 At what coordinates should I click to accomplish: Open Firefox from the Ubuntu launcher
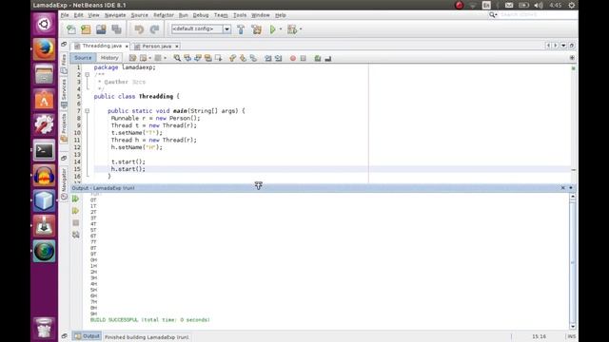44,48
